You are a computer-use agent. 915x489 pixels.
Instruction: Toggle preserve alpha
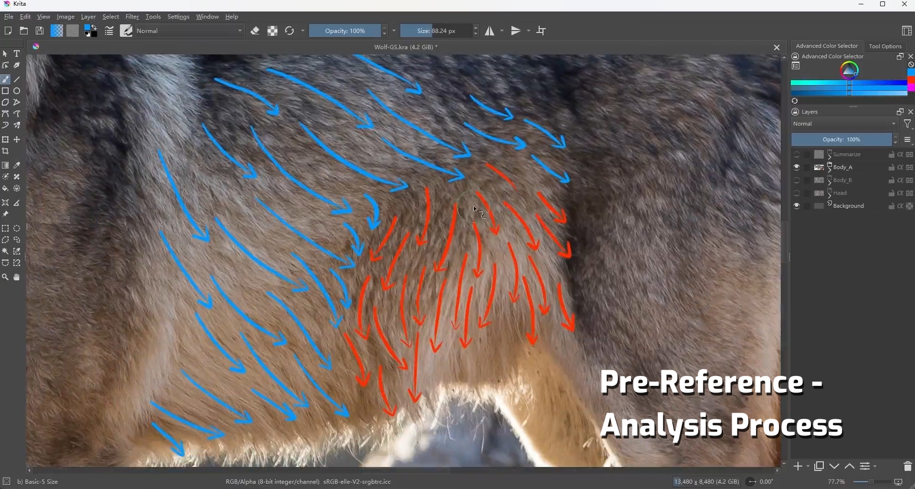tap(273, 31)
